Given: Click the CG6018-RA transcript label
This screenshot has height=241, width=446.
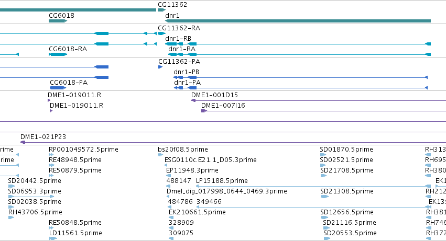Looking at the screenshot, I should click(x=68, y=49).
